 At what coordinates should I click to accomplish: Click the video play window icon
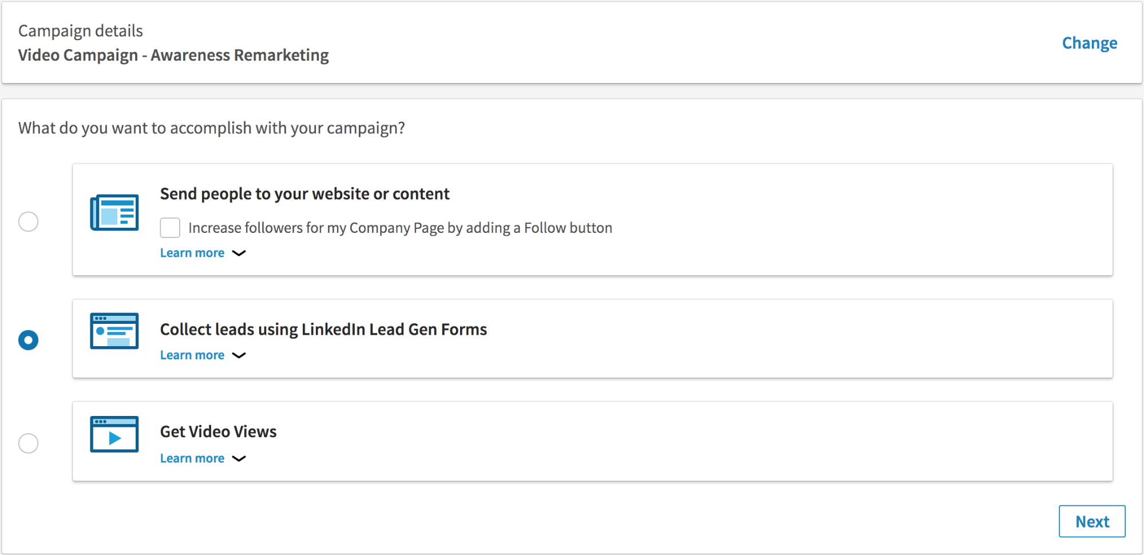coord(114,434)
